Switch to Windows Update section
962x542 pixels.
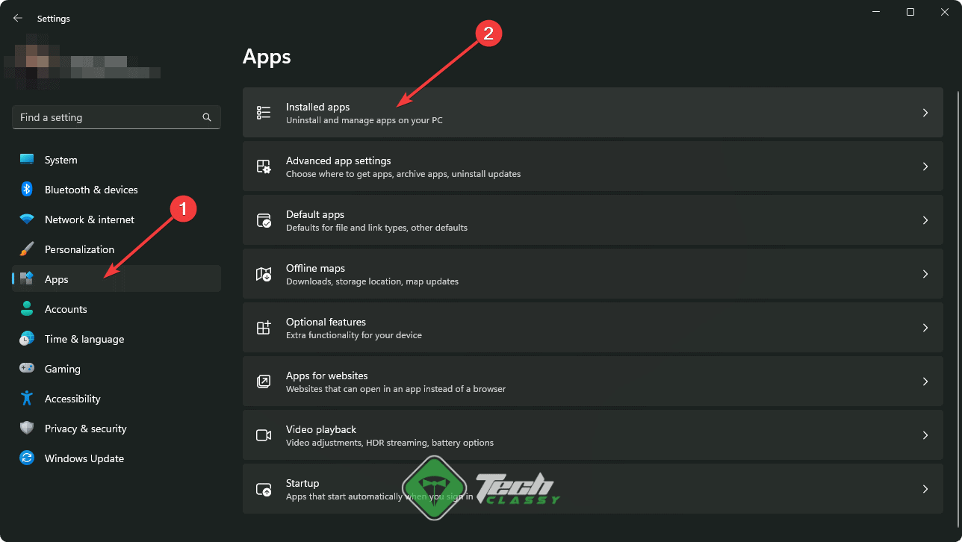(x=84, y=458)
